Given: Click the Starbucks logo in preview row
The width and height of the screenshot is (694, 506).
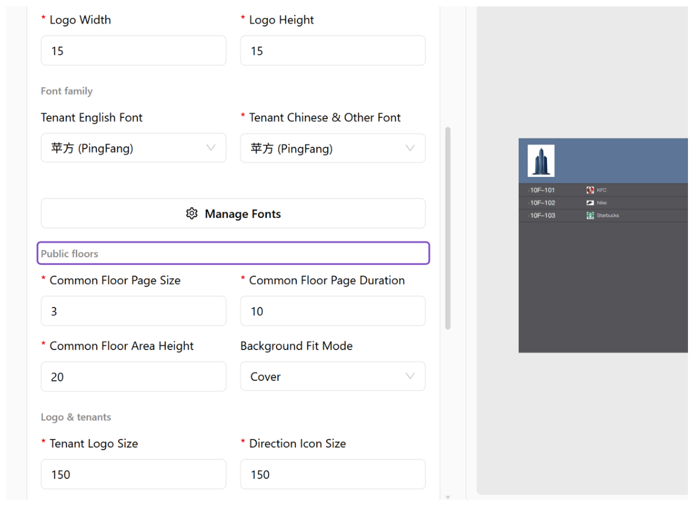Looking at the screenshot, I should pos(590,215).
